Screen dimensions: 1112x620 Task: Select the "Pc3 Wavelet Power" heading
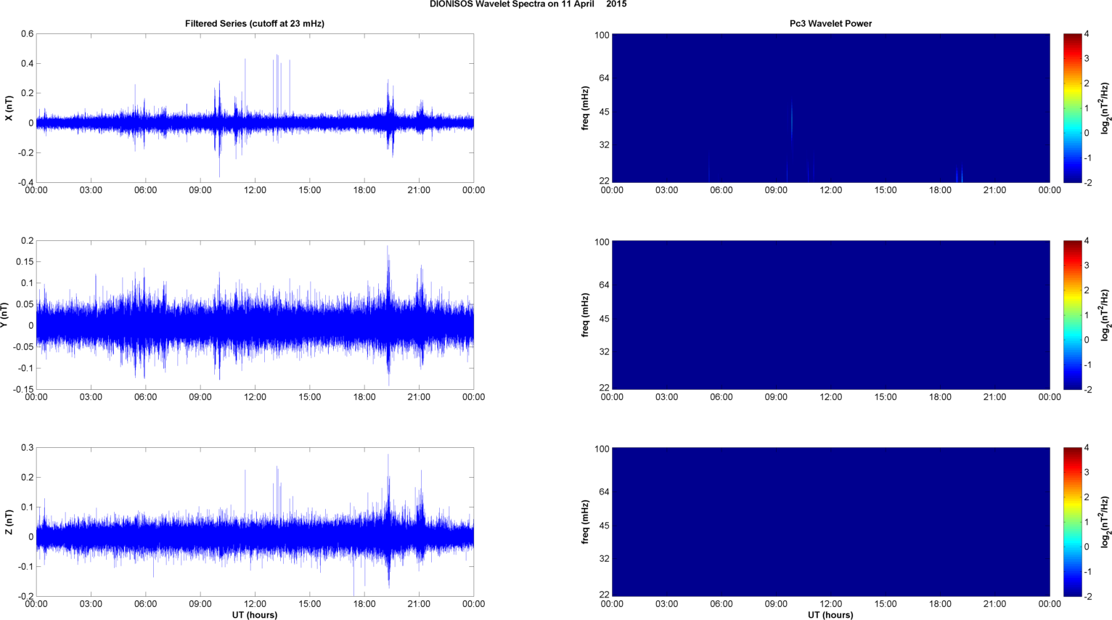(830, 23)
